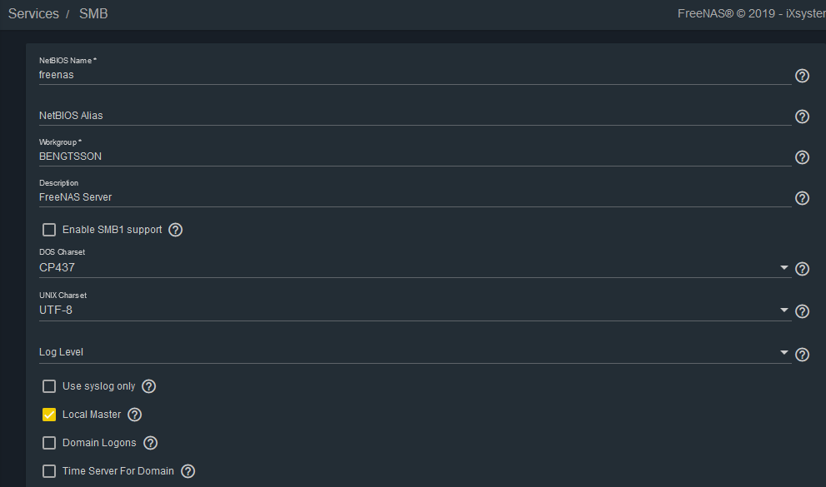Tick the Domain Logons checkbox
Image resolution: width=826 pixels, height=487 pixels.
pos(49,443)
